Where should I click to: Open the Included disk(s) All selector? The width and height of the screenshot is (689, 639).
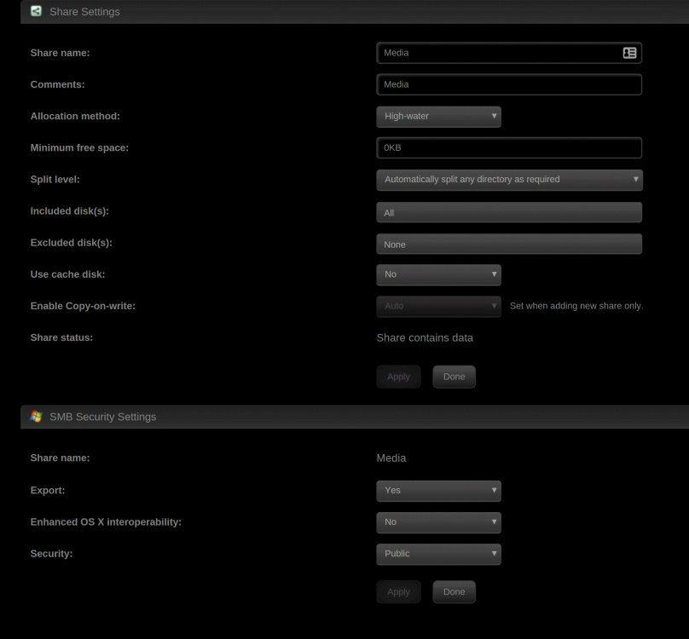click(x=509, y=212)
